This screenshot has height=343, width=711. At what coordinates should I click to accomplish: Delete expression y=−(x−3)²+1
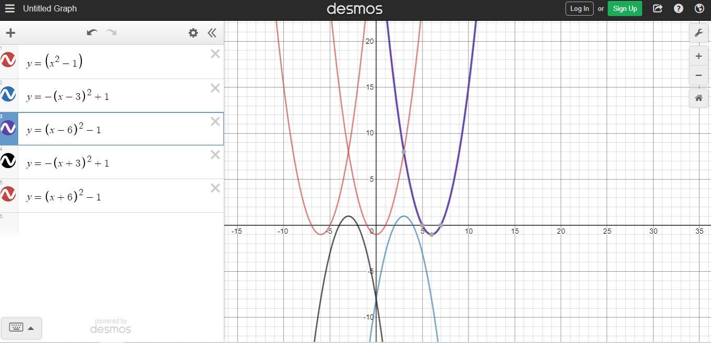(215, 88)
